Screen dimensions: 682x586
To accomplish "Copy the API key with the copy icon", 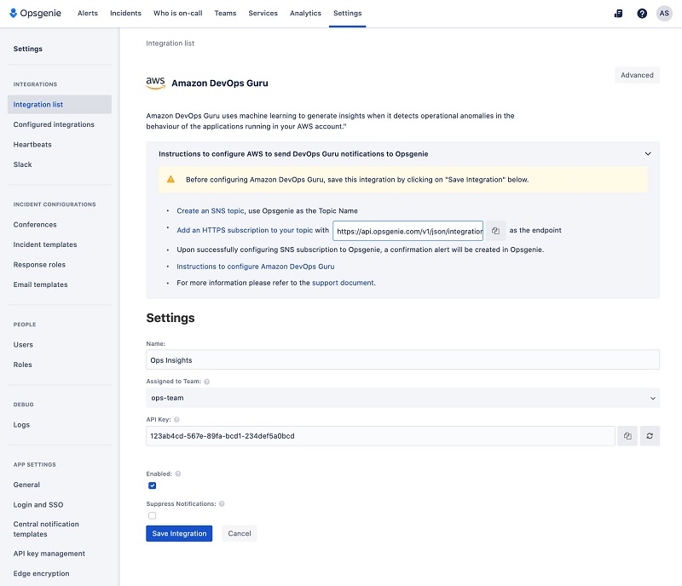I will 627,435.
